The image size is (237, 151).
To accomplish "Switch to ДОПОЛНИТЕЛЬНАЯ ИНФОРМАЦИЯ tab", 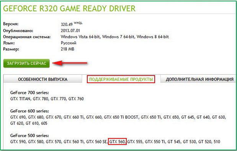I will (x=199, y=79).
